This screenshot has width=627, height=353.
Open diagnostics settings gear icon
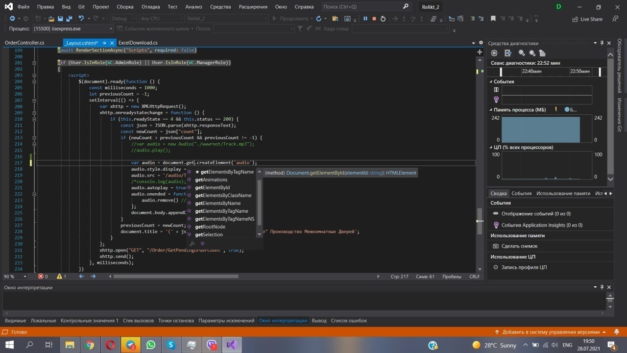point(494,53)
